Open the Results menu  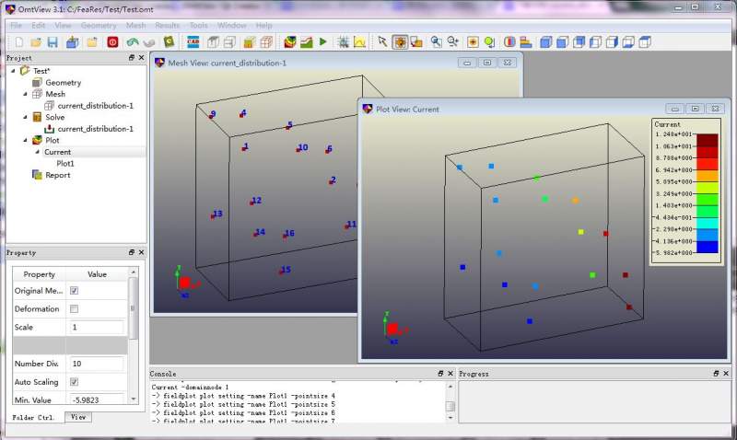tap(167, 26)
